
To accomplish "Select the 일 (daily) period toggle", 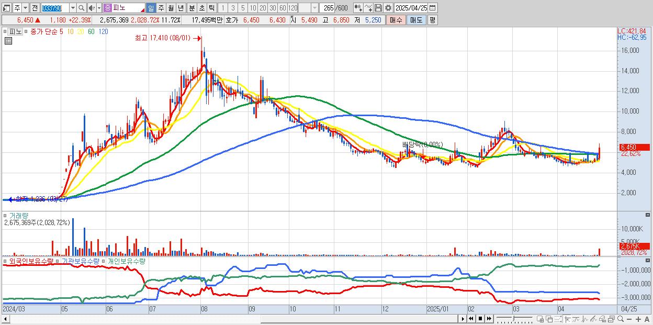I will tap(151, 8).
